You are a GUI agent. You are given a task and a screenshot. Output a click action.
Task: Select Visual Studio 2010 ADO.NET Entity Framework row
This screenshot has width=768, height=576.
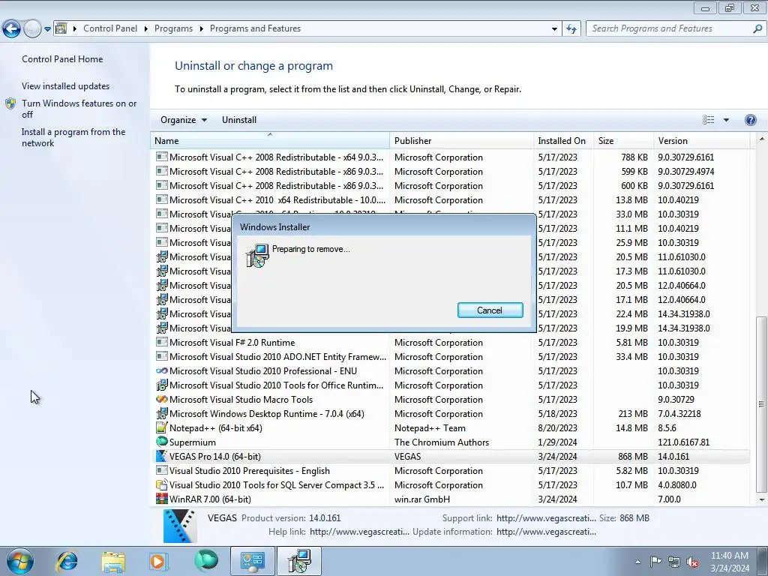[x=450, y=356]
